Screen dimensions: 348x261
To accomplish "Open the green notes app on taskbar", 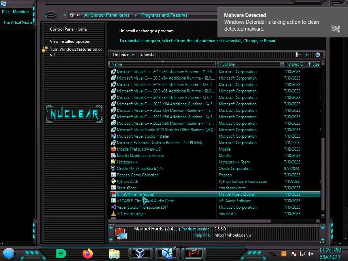I will coord(61,254).
